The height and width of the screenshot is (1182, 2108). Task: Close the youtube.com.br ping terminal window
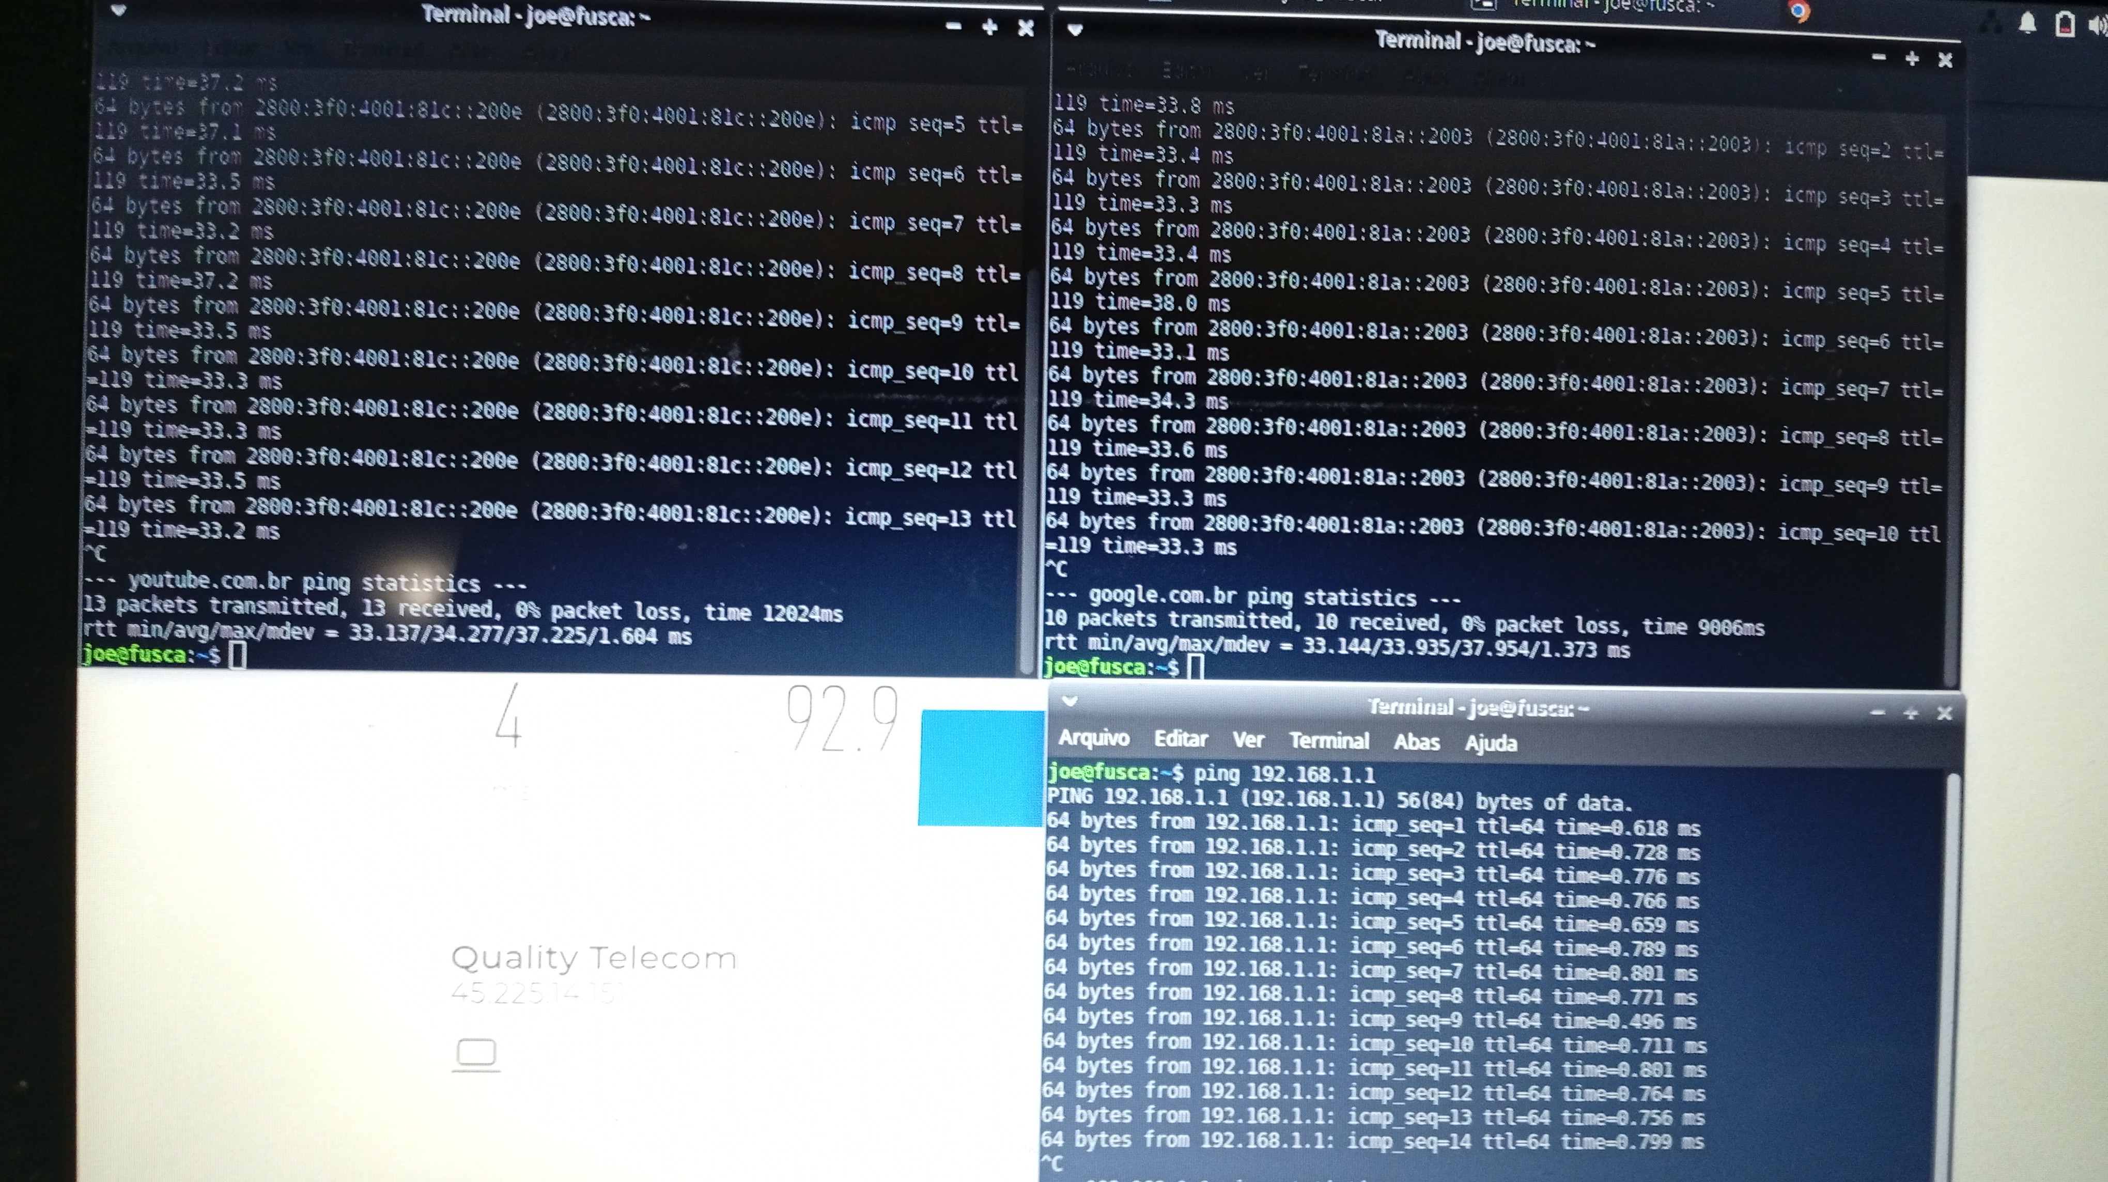1026,28
